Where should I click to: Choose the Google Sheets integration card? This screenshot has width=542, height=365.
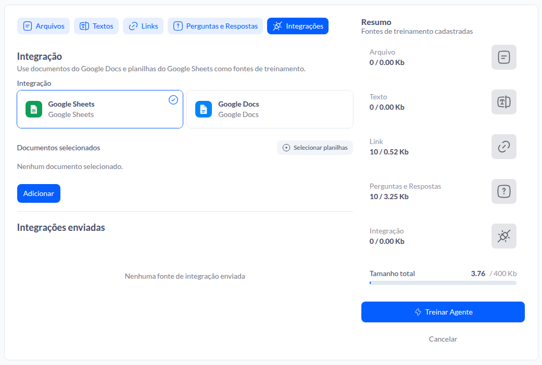click(100, 109)
